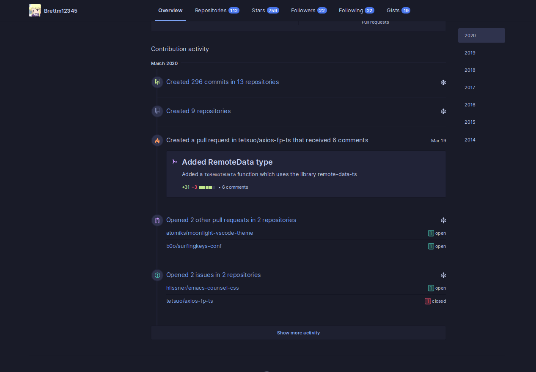Click the red "1 closed" badge beside tetsuo/axios-fp-ts
536x372 pixels.
click(x=428, y=301)
